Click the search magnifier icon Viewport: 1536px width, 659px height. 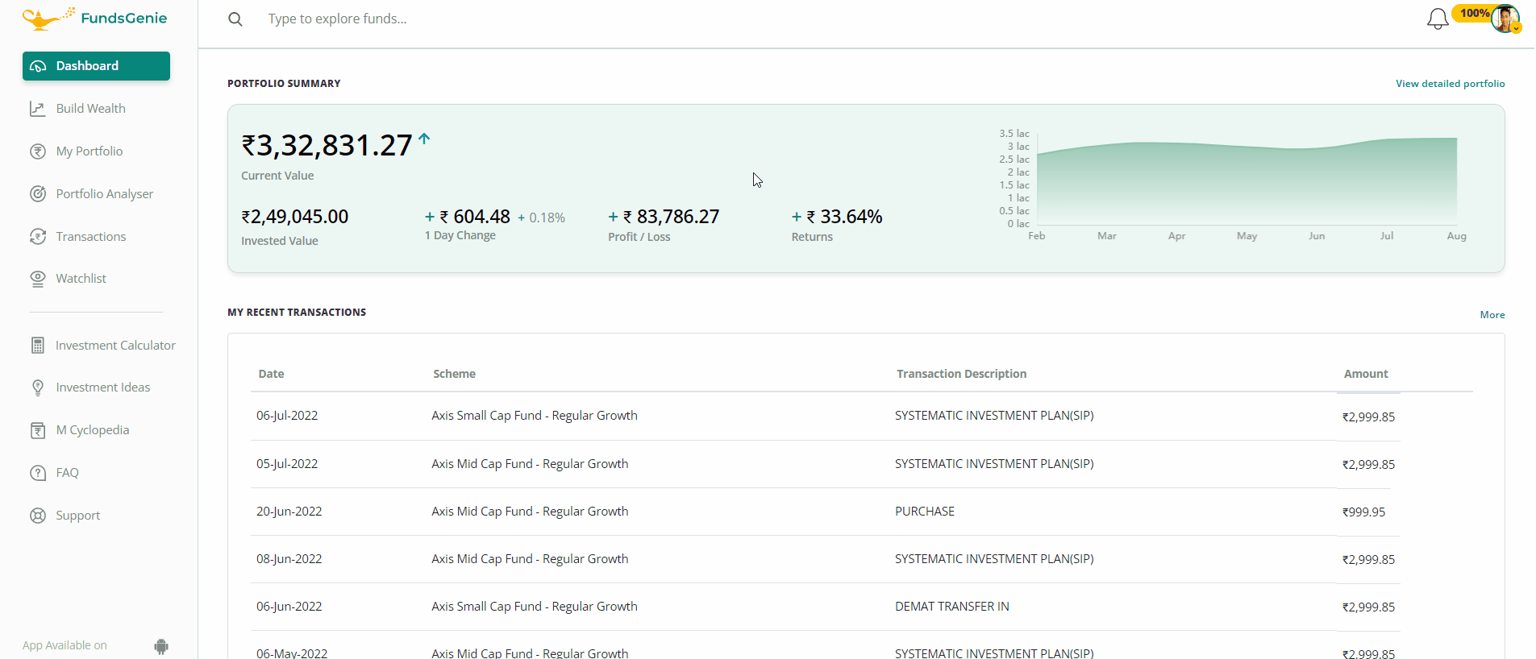pos(235,19)
